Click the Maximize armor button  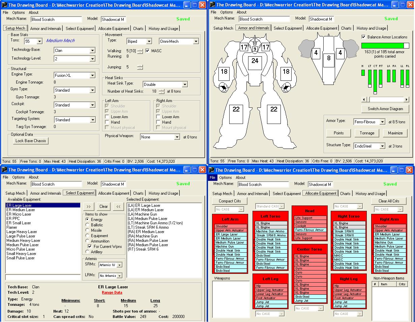[395, 133]
